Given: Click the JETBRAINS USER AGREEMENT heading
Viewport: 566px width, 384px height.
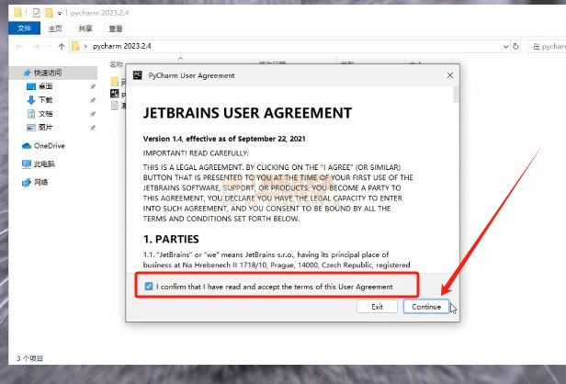Looking at the screenshot, I should (247, 113).
